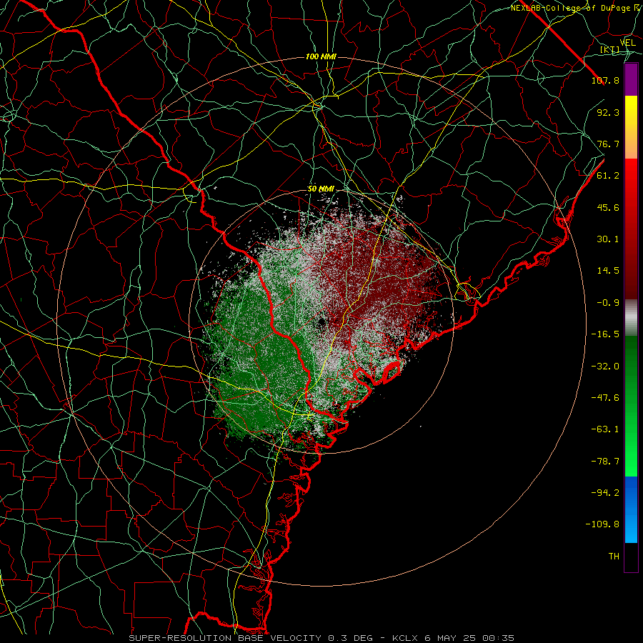Click the 100 NMI range ring label
Viewport: 643px width, 643px height.
point(321,56)
